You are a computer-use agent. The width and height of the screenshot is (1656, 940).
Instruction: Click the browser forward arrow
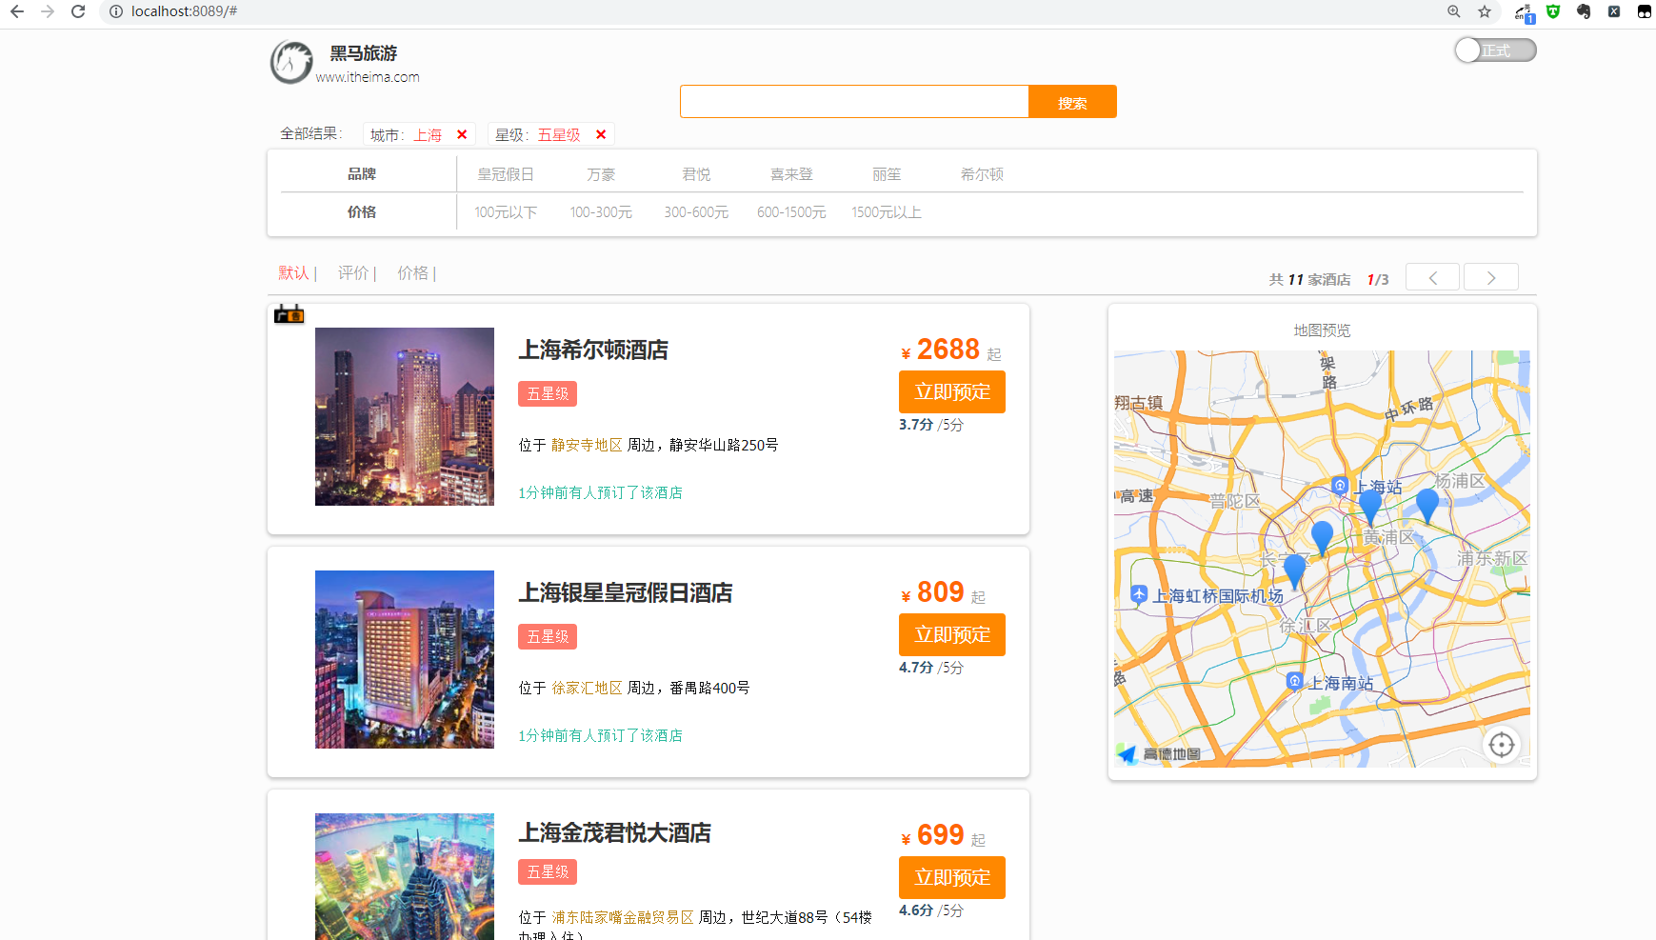coord(48,11)
